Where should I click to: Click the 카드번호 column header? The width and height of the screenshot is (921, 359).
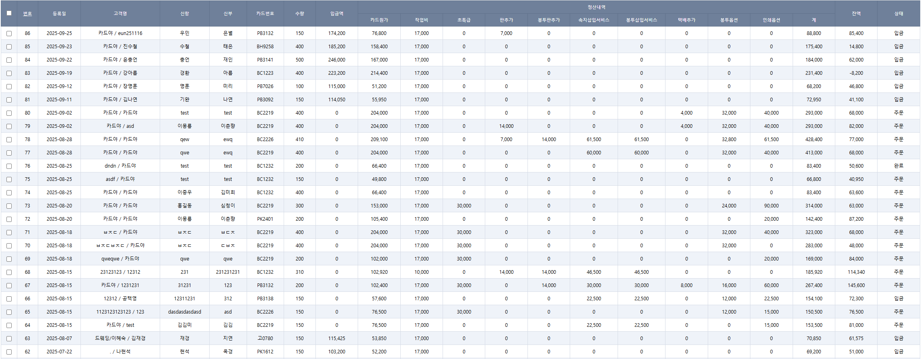[265, 14]
